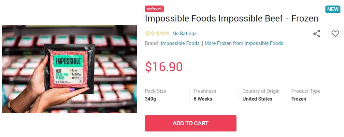This screenshot has height=137, width=344.
Task: Click the RedMart logo badge
Action: [154, 9]
